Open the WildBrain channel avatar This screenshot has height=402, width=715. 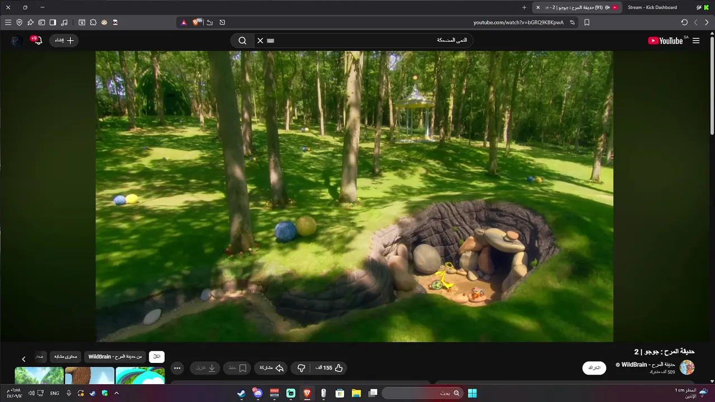pos(687,367)
